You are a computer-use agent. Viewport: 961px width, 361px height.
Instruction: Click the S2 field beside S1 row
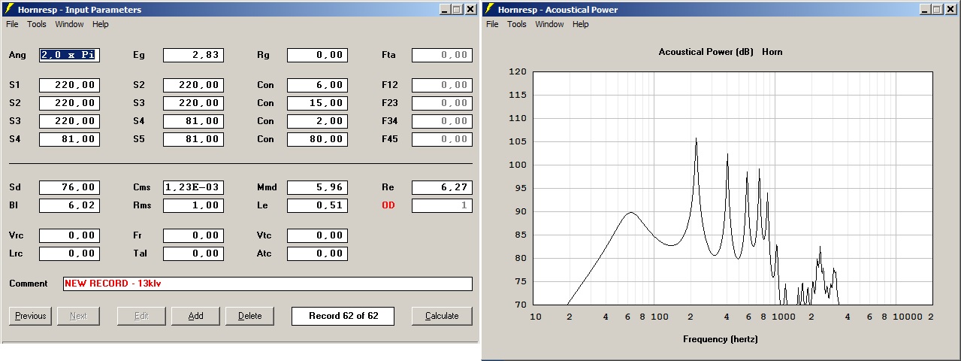193,85
